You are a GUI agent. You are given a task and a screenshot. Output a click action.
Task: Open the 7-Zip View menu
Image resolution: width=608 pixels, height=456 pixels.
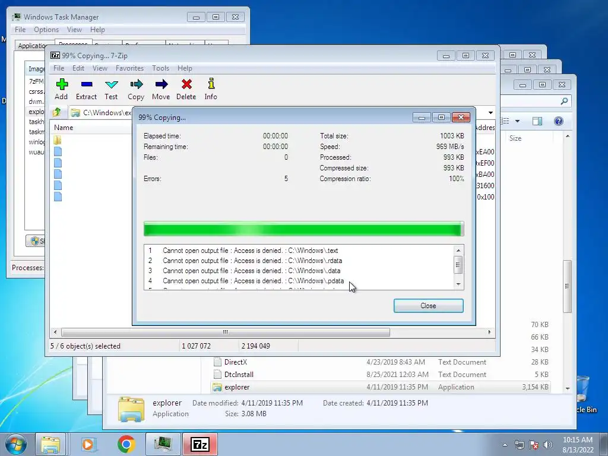click(x=100, y=68)
